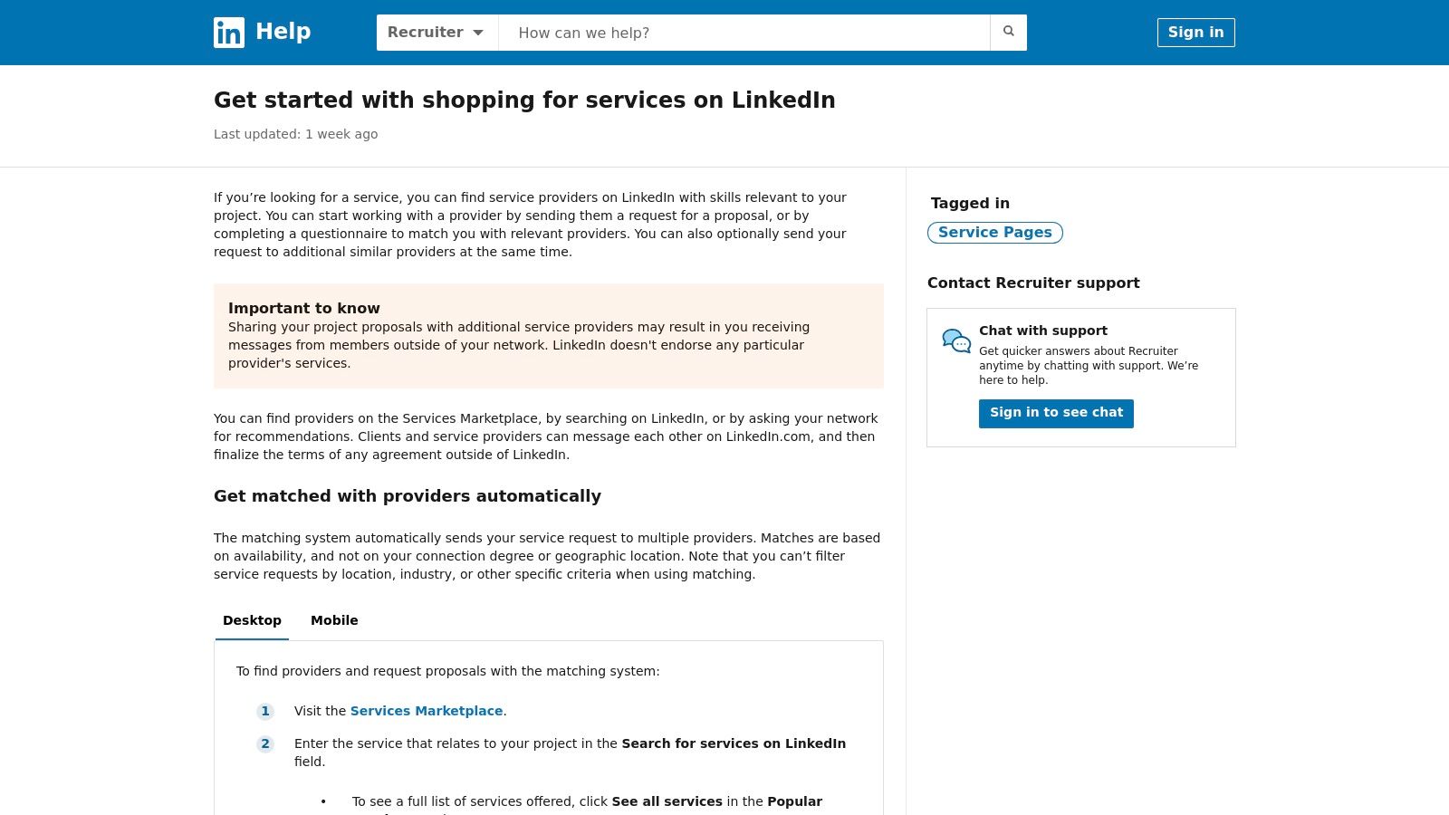
Task: Click the step 1 numbered circle badge
Action: [265, 712]
